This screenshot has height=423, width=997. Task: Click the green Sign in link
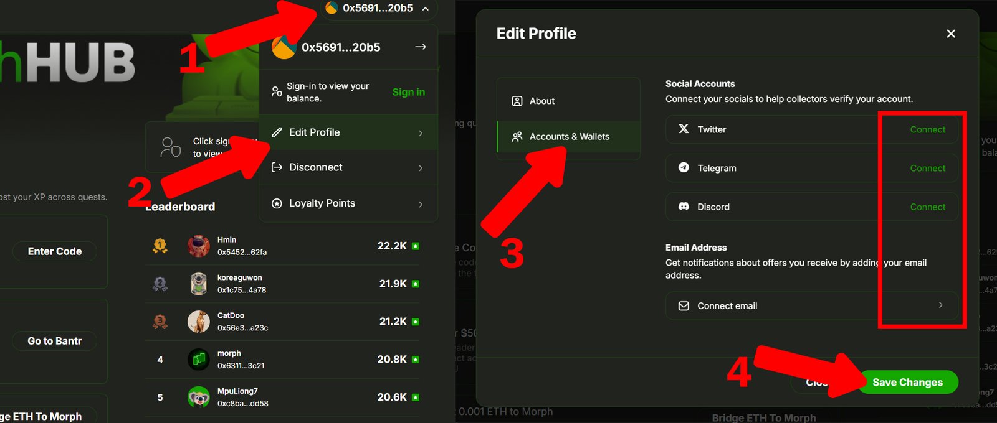408,92
